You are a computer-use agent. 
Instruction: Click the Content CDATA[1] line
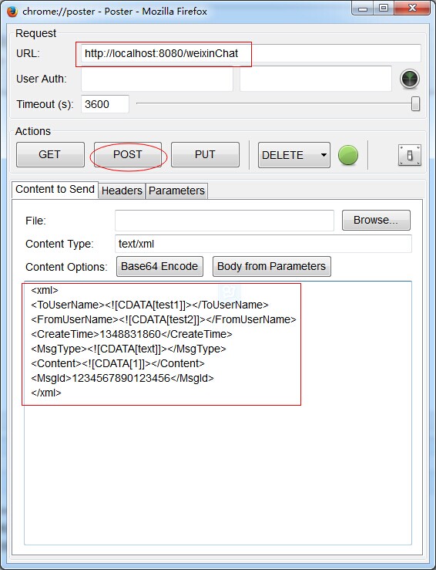click(x=118, y=363)
